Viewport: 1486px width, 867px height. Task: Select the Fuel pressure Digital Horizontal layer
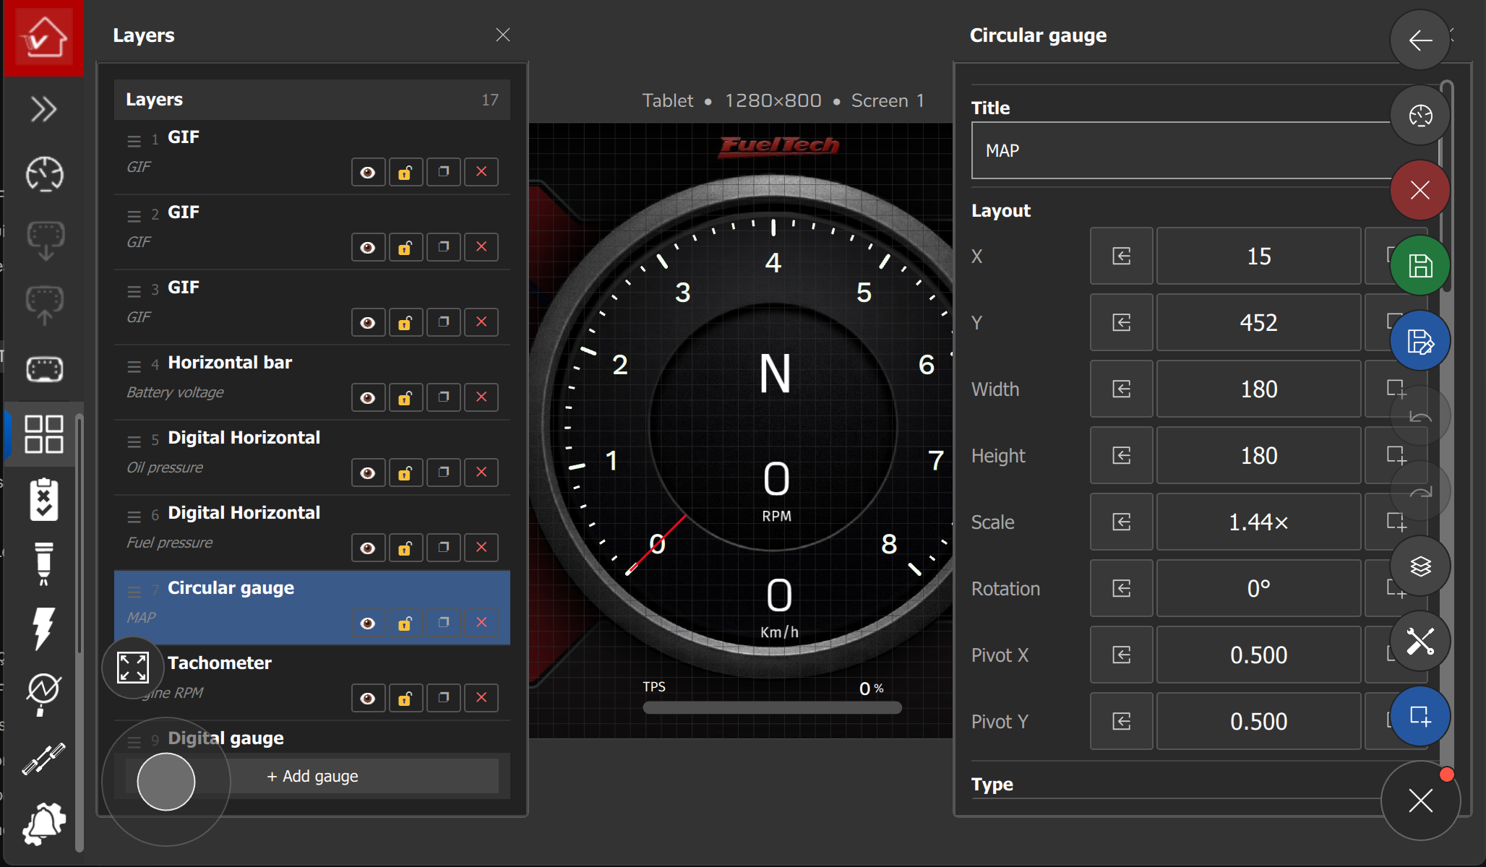[x=312, y=532]
